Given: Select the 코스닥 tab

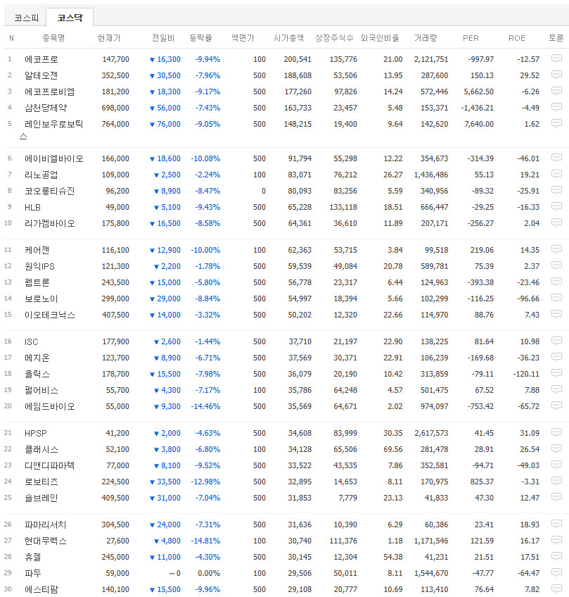Looking at the screenshot, I should (70, 18).
